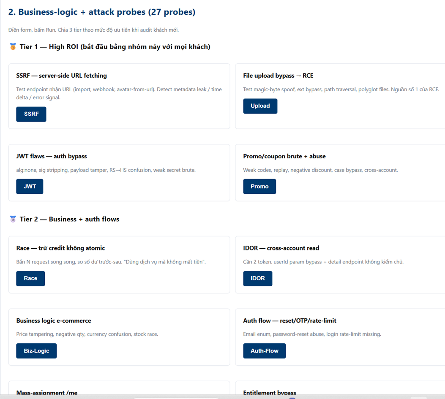The width and height of the screenshot is (445, 399).
Task: Click the JWT flaws auth bypass title
Action: click(x=52, y=156)
